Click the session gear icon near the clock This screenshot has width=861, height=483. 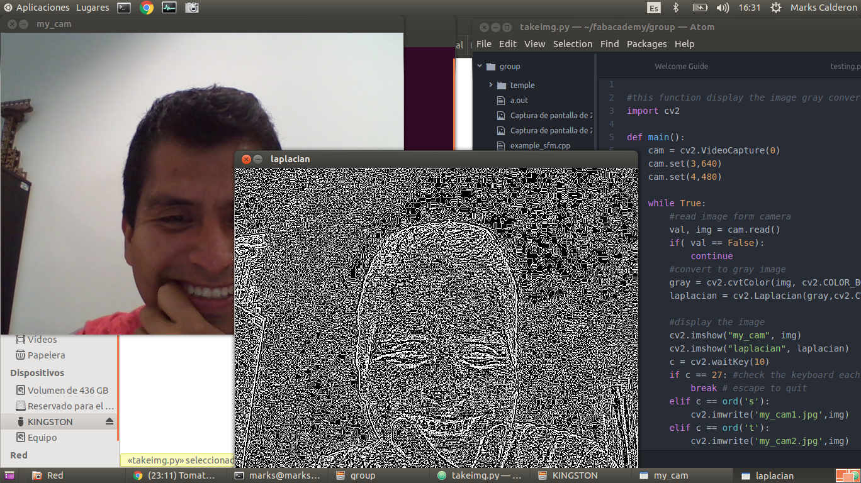pos(776,8)
